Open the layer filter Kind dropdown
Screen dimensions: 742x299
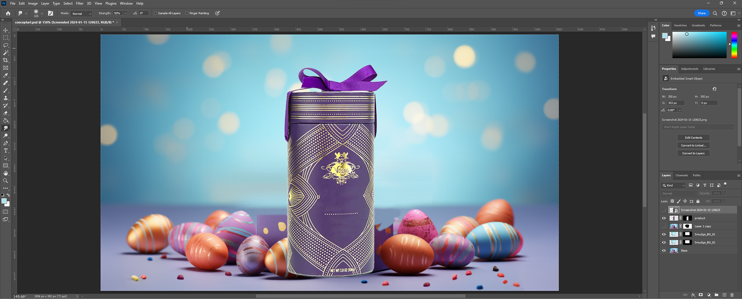(673, 186)
